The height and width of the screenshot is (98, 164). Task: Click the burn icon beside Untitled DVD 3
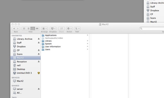click(x=39, y=73)
